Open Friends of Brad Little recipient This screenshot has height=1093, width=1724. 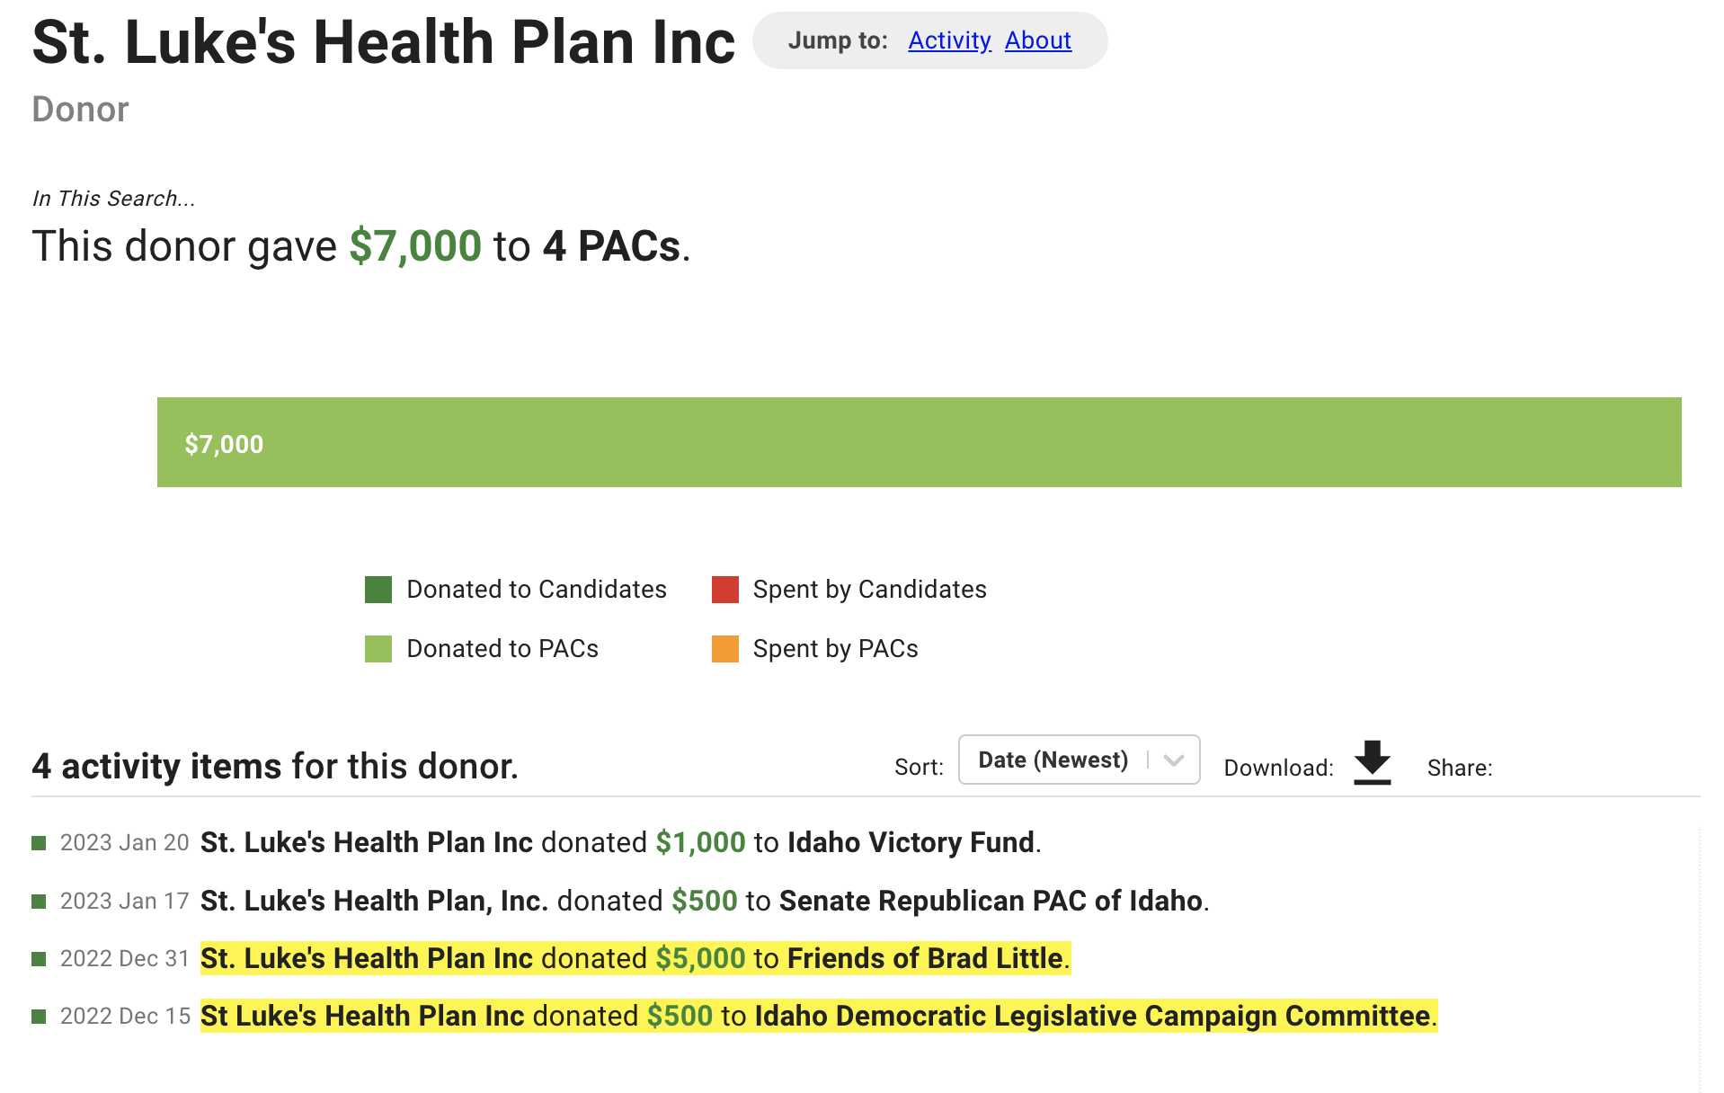(925, 959)
